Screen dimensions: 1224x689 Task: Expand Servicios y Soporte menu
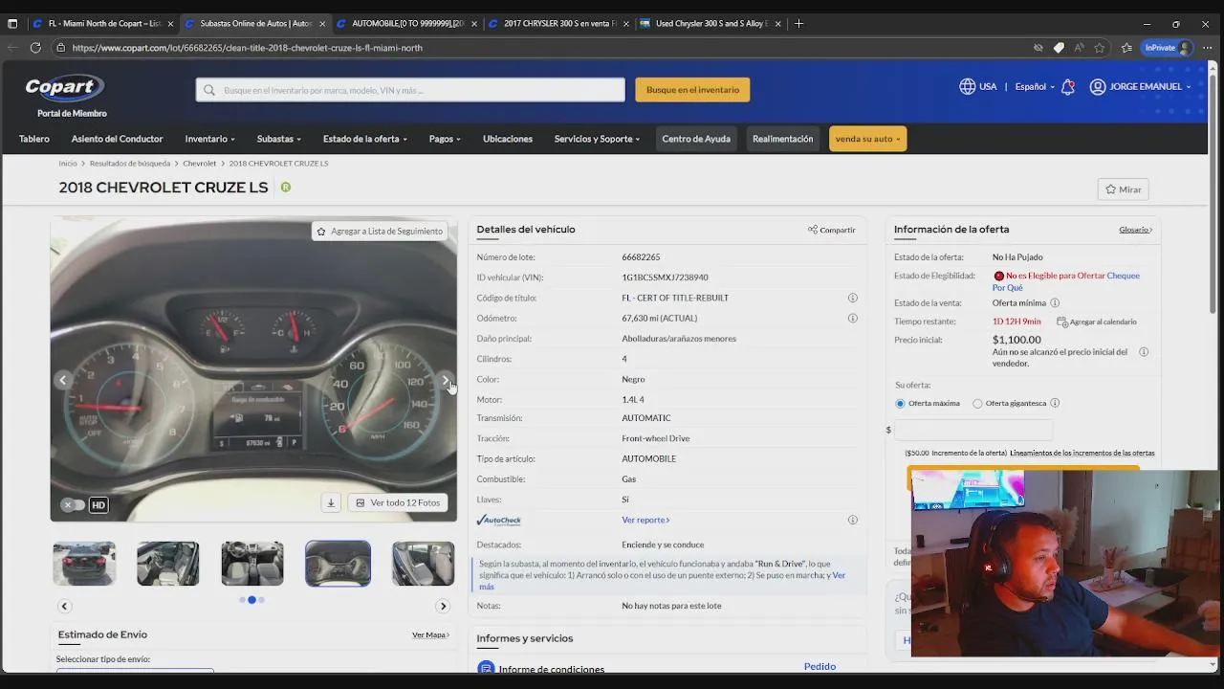(597, 139)
